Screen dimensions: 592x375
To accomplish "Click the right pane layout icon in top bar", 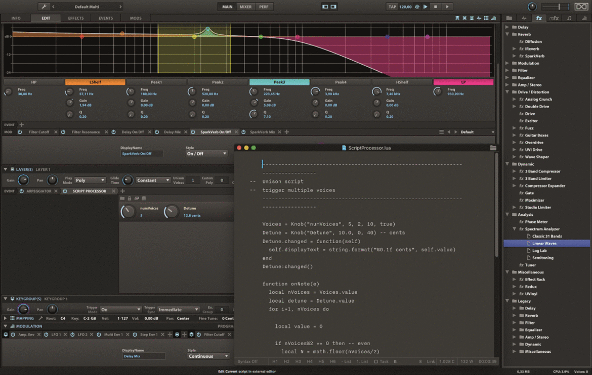I will point(333,7).
